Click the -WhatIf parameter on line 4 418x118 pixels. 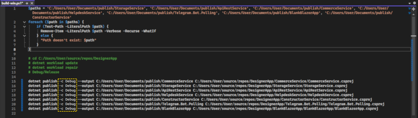149,31
